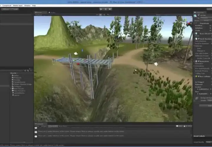Toggle scene lighting button in Scene toolbar

point(100,15)
